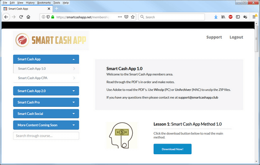Screen dimensions: 260x165
Task: Open the View menu
Action: tap(20, 3)
